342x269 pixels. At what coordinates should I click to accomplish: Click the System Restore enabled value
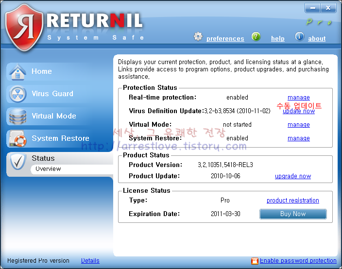(x=237, y=138)
